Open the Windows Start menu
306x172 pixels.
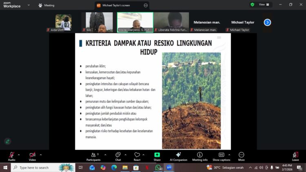tap(5, 168)
